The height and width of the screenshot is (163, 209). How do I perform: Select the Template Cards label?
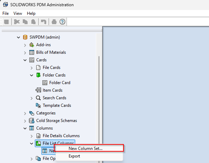57,105
